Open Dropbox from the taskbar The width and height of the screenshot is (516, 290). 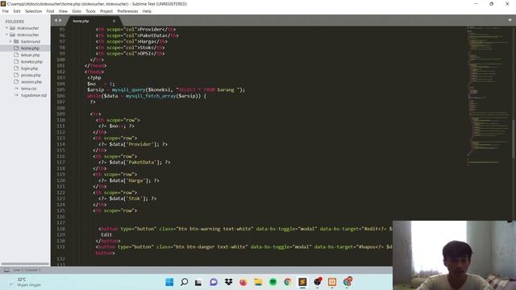(x=228, y=282)
